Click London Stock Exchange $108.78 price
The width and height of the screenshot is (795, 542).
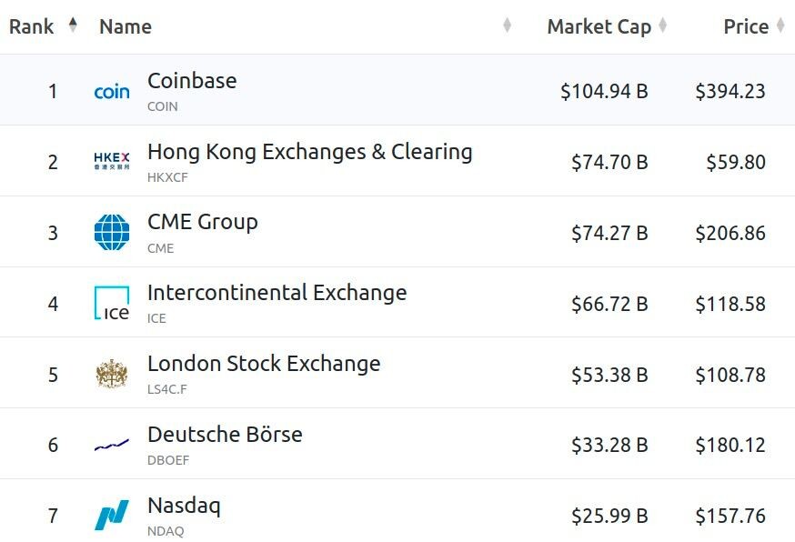point(730,375)
